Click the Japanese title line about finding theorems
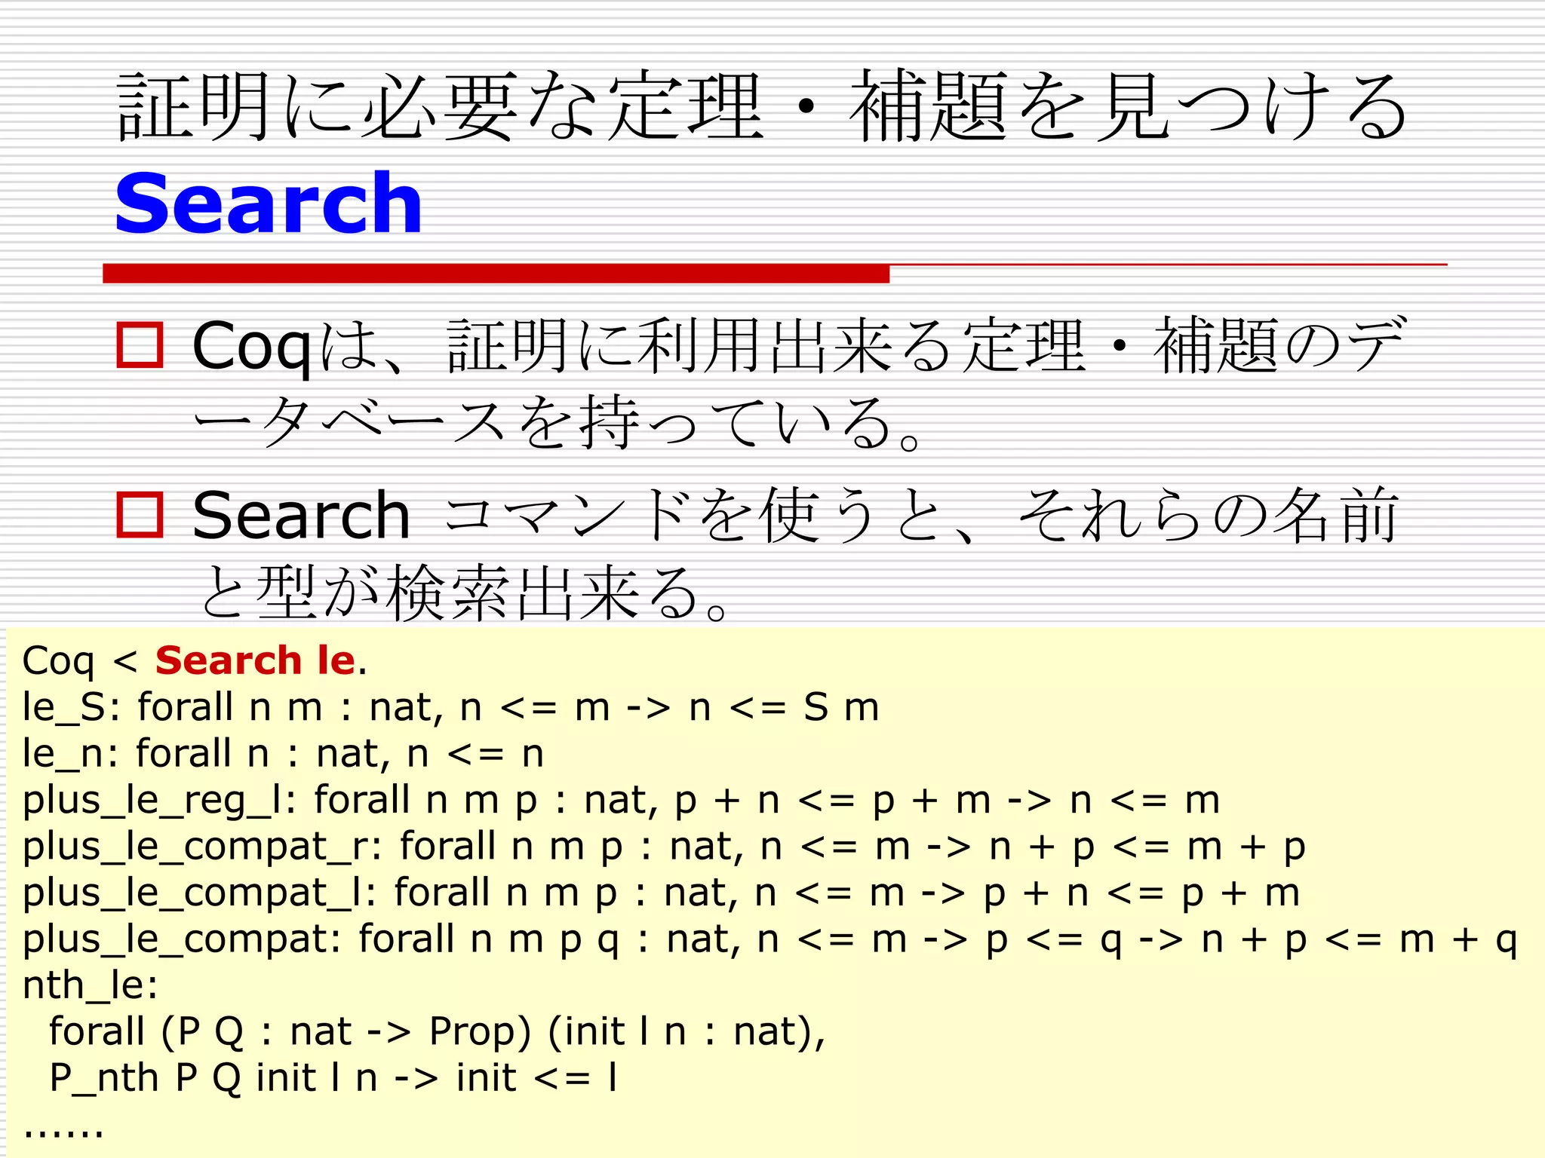The height and width of the screenshot is (1158, 1545). coord(762,106)
